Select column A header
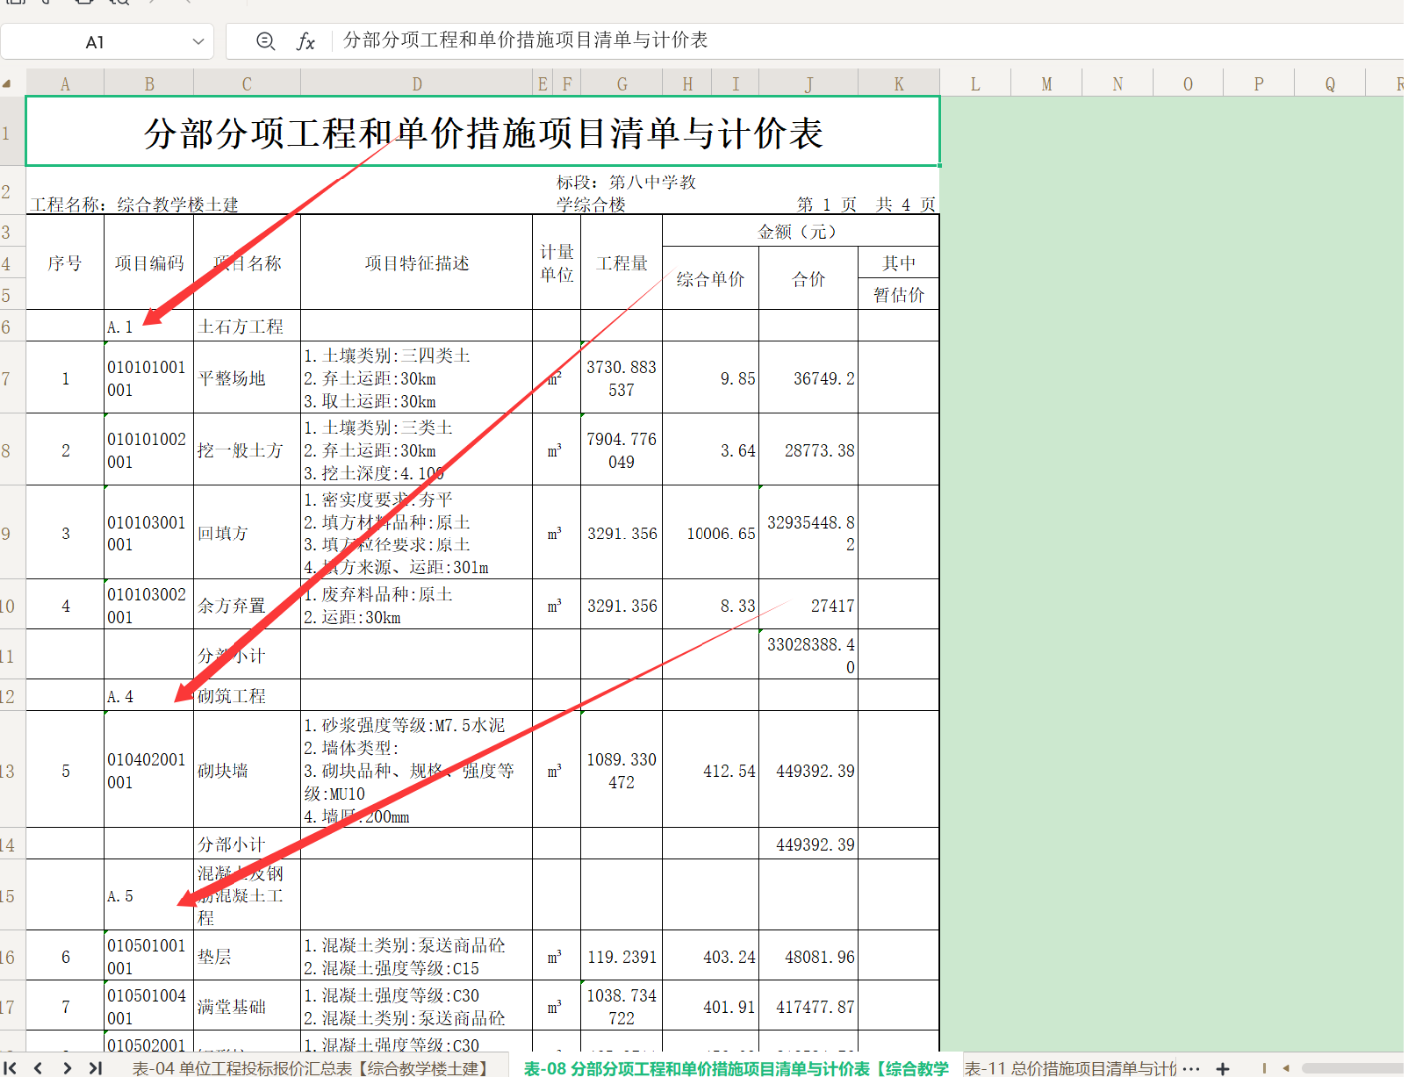 tap(65, 84)
